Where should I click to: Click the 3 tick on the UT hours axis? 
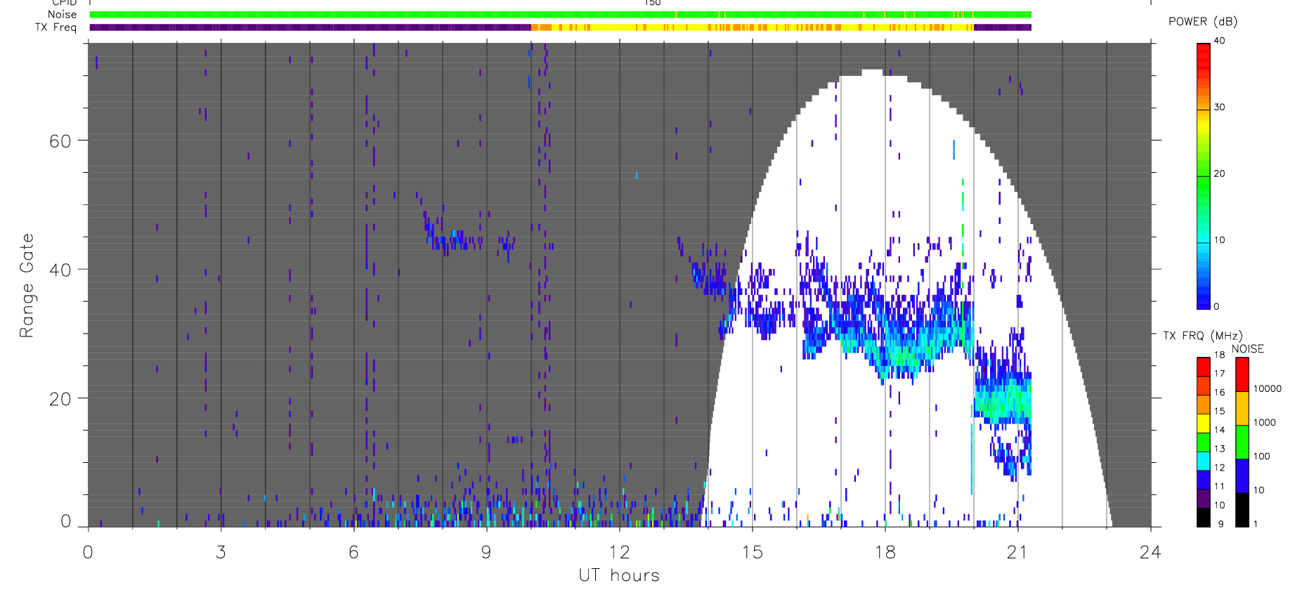pos(221,552)
